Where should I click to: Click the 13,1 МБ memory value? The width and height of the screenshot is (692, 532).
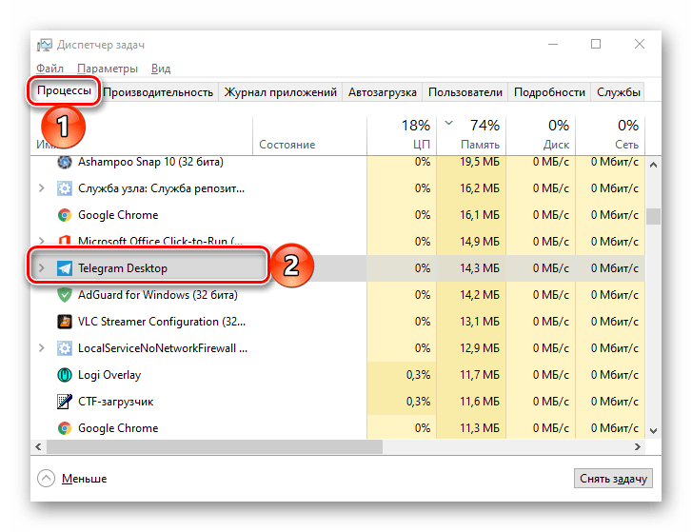click(480, 322)
